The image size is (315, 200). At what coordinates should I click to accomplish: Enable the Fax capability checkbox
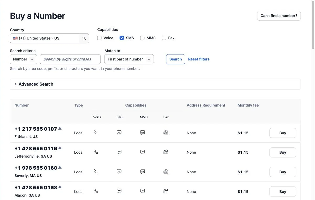(x=164, y=38)
